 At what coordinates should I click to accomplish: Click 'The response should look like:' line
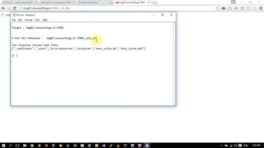(35, 45)
